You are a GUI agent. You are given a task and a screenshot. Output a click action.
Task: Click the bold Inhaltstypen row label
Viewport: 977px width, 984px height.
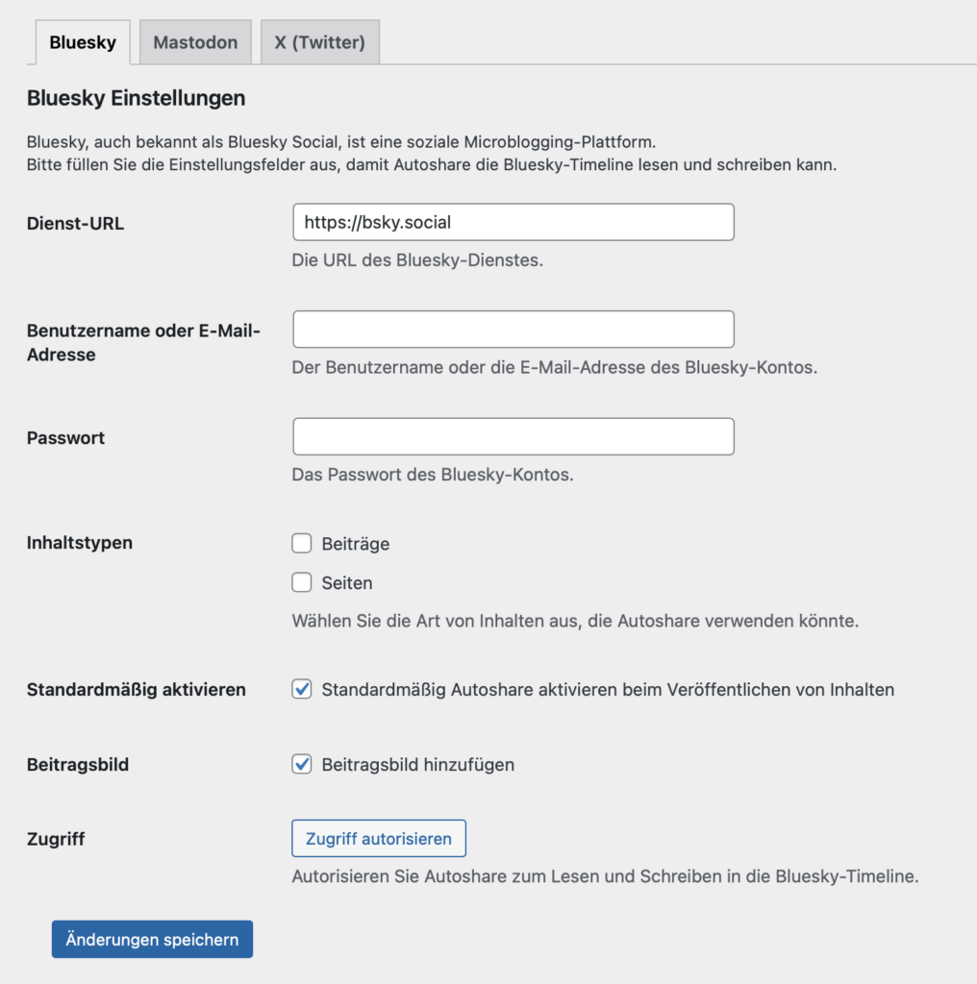click(80, 543)
